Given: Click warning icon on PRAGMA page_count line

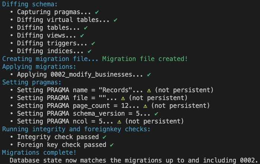Looking at the screenshot, I should click(x=145, y=106).
